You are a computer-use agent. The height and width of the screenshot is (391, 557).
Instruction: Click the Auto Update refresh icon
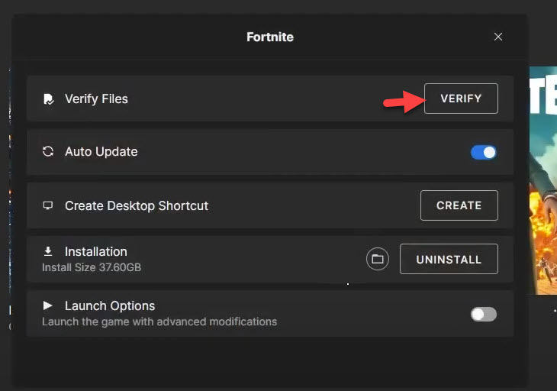[x=48, y=152]
